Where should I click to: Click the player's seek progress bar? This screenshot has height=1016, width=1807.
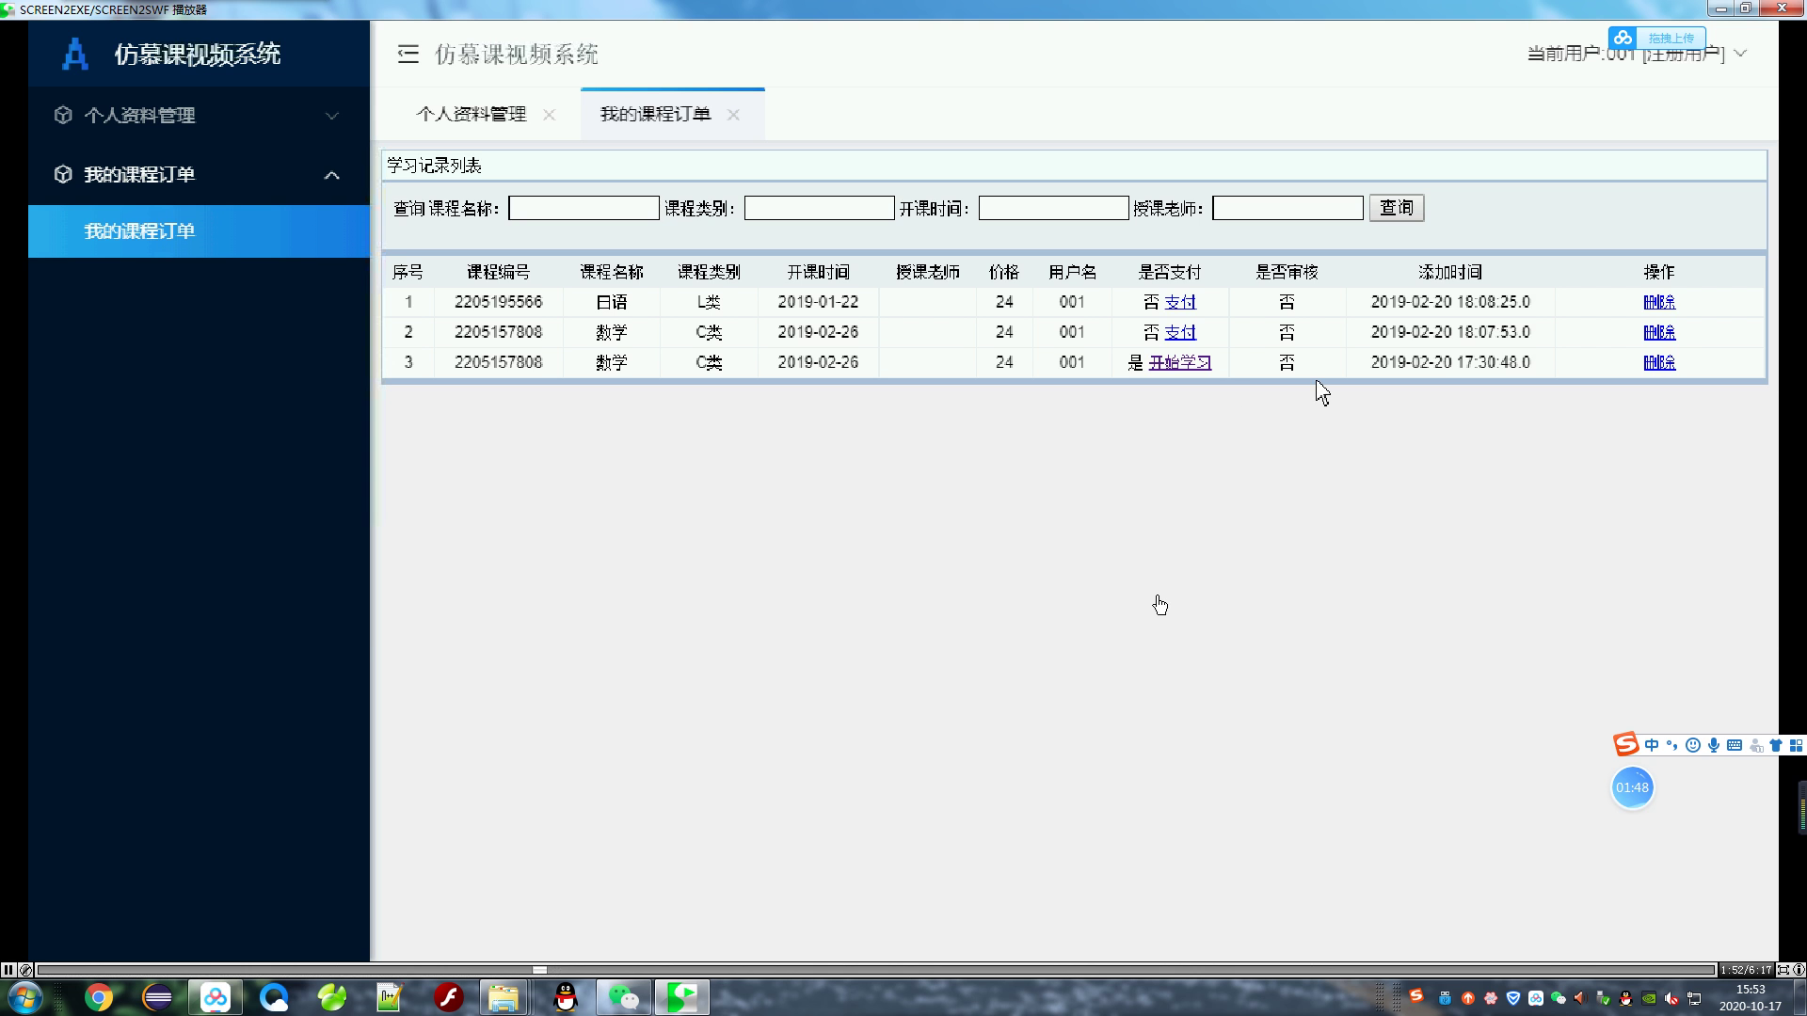click(876, 970)
